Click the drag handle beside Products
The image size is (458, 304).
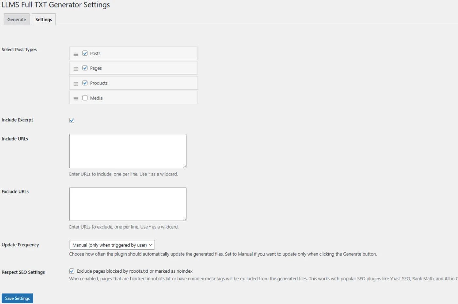point(76,84)
